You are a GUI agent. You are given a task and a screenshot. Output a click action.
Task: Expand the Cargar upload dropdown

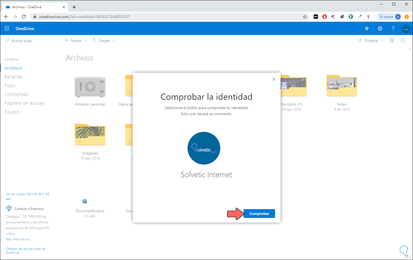(104, 40)
